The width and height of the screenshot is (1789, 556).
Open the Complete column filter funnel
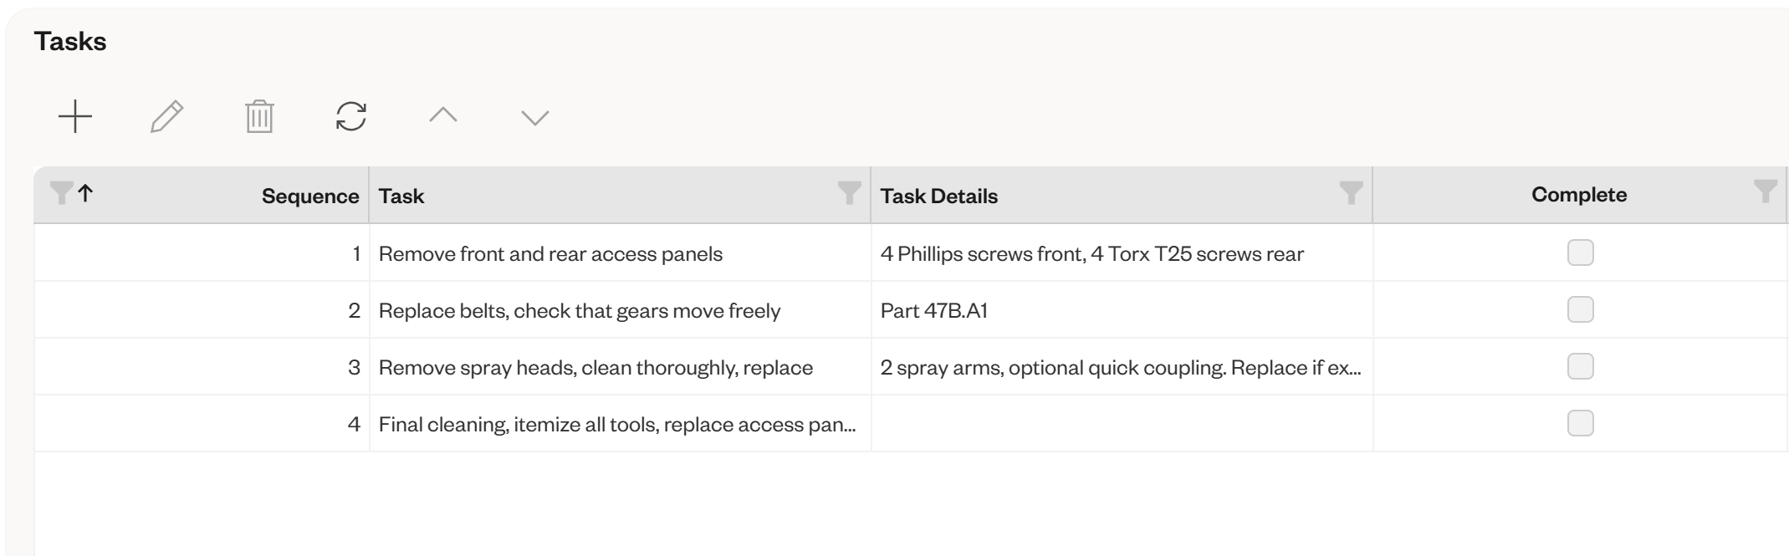click(x=1765, y=191)
